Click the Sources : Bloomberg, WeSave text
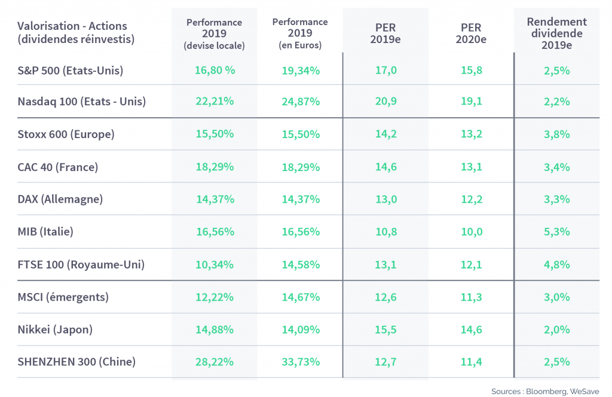This screenshot has height=397, width=612. tap(545, 391)
